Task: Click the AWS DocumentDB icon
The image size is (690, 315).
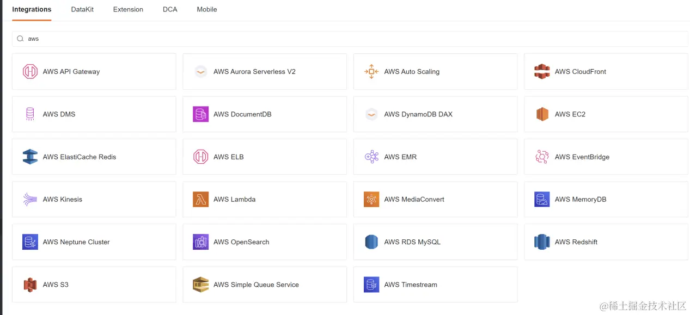Action: (201, 114)
